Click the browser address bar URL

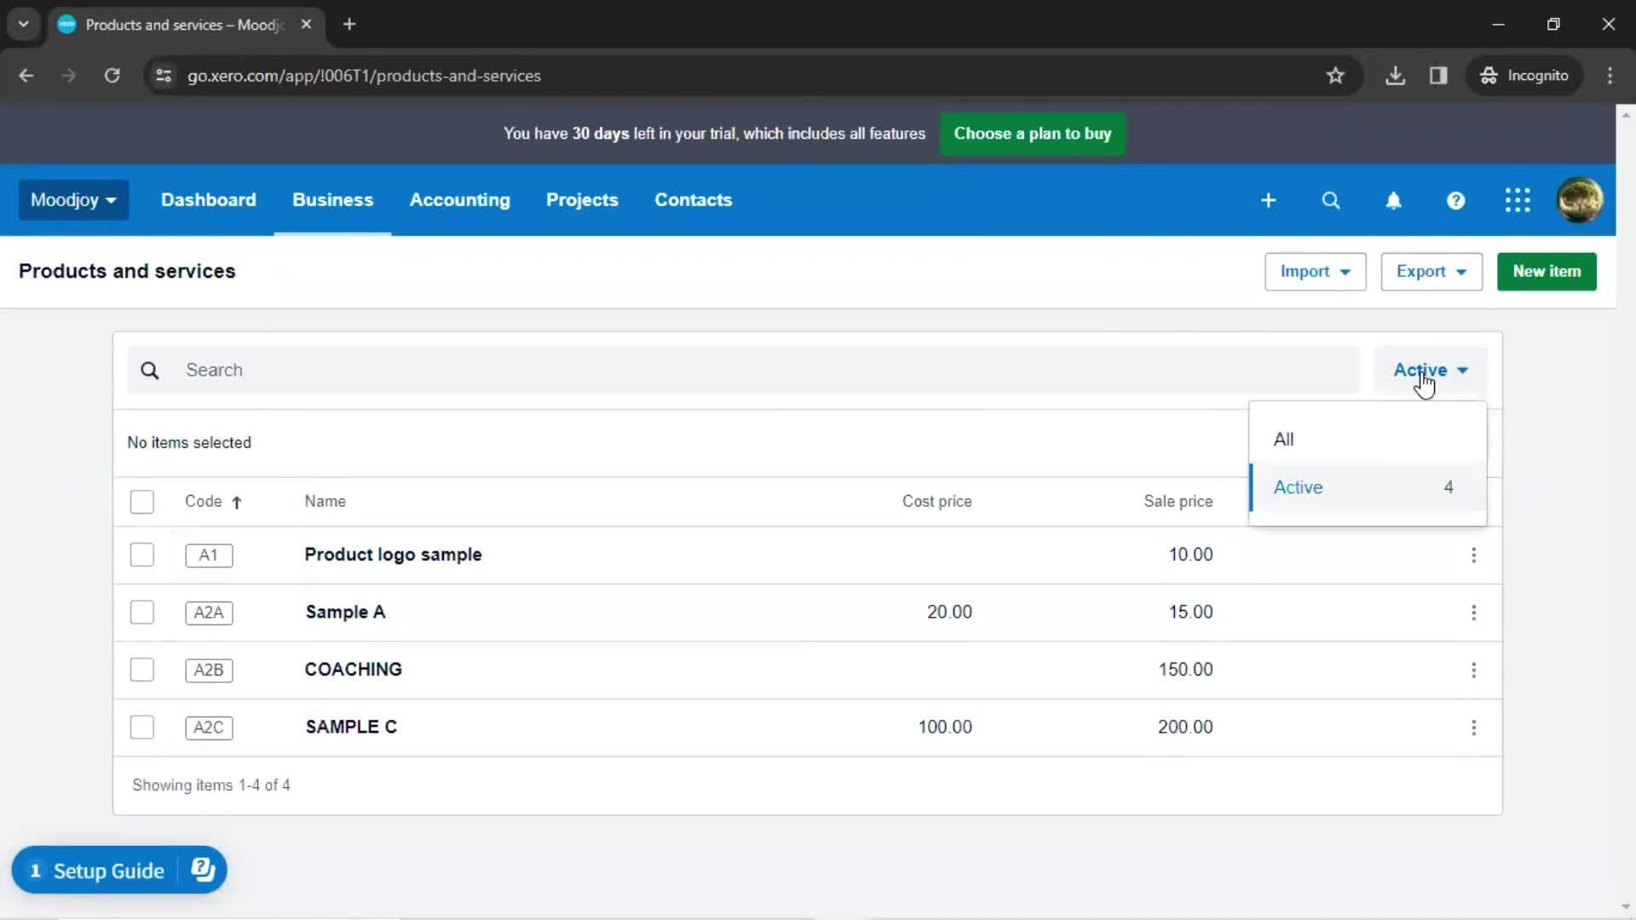pyautogui.click(x=364, y=76)
